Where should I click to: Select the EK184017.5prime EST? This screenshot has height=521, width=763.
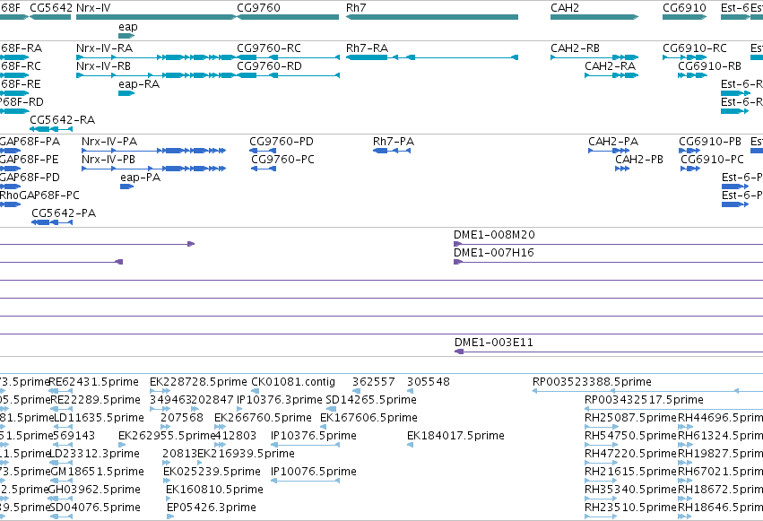(411, 445)
